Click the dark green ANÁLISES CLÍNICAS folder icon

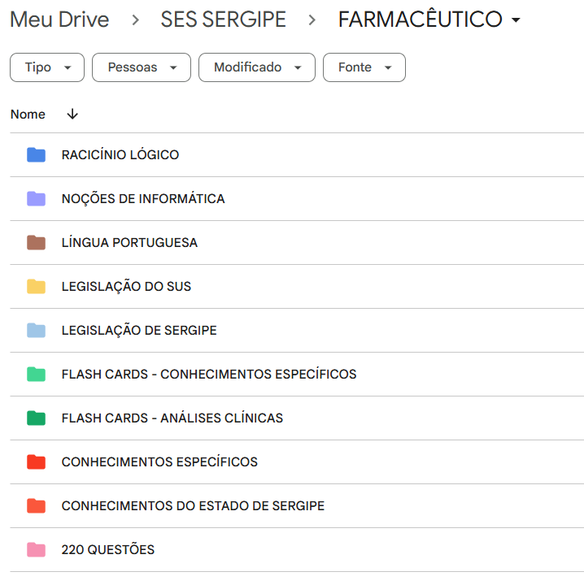[36, 418]
